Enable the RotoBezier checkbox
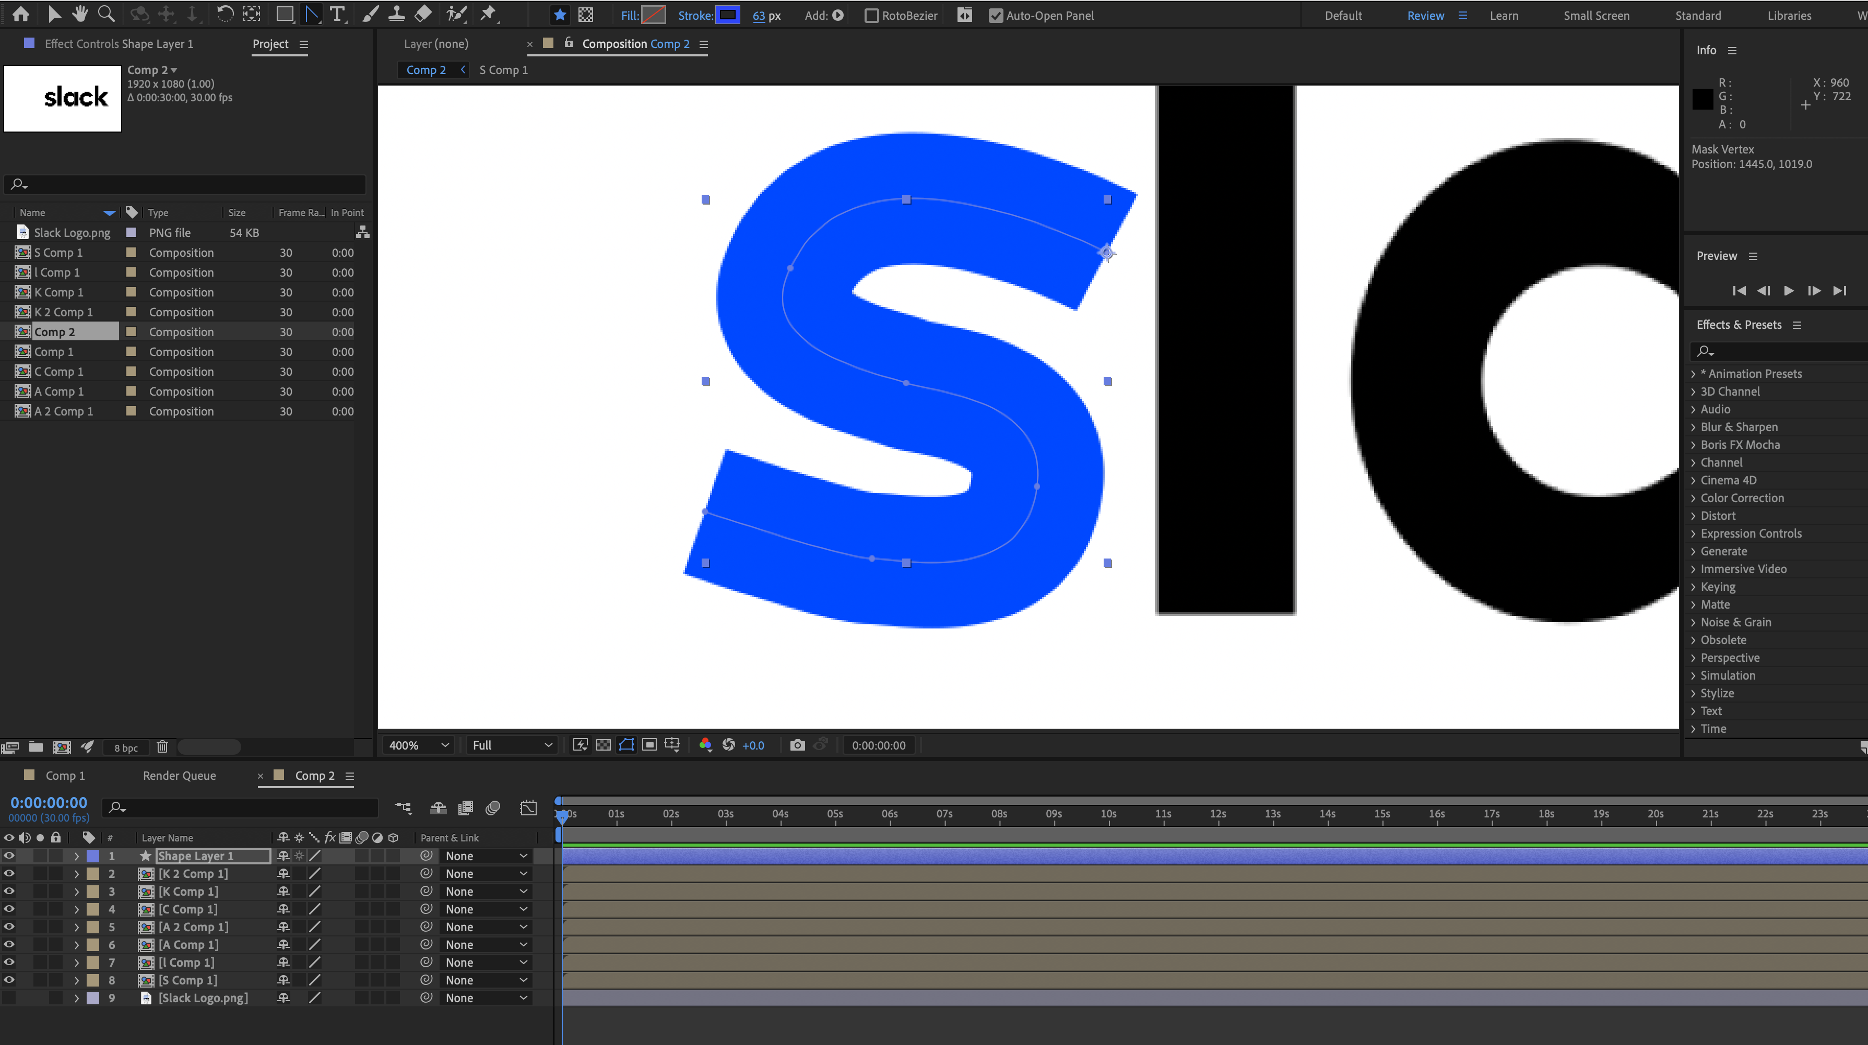 pos(872,15)
